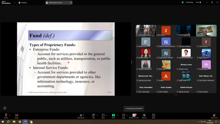Screen dimensions: 220x124
Task: Select Wabil Hadi participant tile
Action: click(186, 76)
